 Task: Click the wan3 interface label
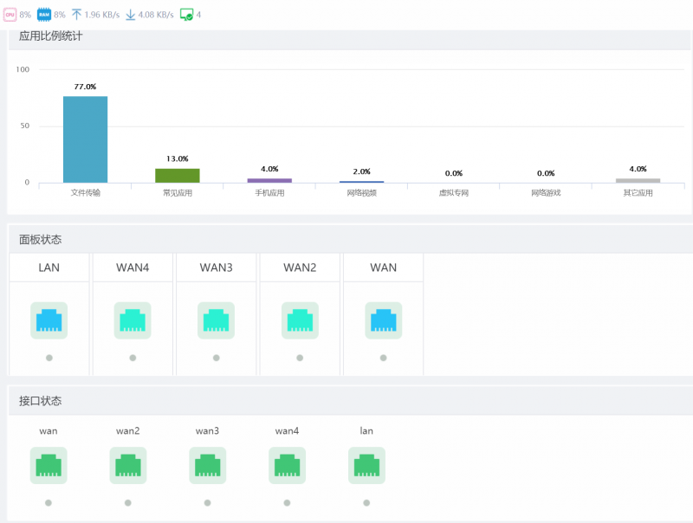208,430
